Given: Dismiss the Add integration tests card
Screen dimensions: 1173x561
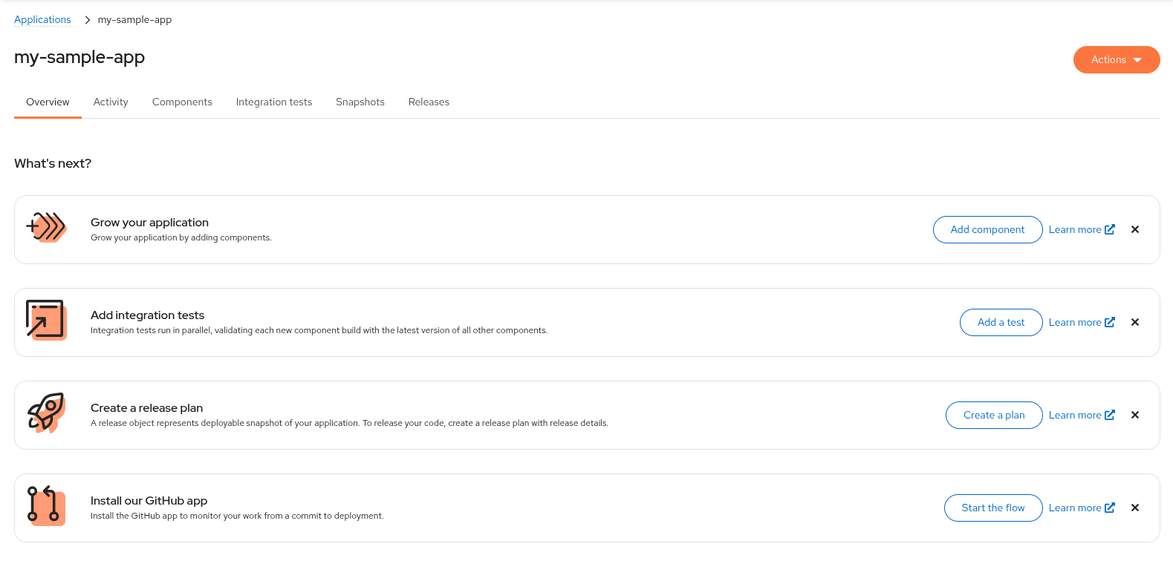Looking at the screenshot, I should (x=1135, y=322).
